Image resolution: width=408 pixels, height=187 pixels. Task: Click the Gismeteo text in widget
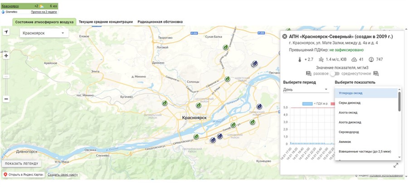point(11,12)
